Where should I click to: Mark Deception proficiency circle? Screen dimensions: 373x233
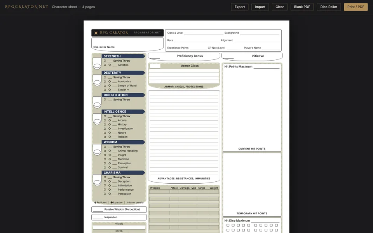pos(105,181)
